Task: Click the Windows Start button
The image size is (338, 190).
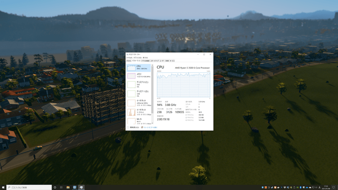Action: [x=3, y=187]
